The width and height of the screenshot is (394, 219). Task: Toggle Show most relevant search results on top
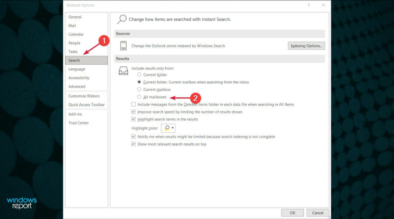(x=134, y=144)
